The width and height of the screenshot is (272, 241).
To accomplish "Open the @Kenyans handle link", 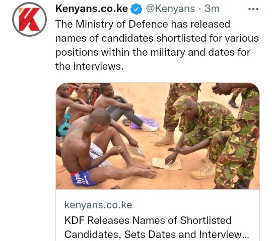I will [170, 9].
